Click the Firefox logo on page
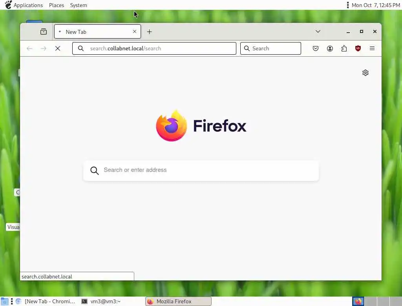This screenshot has width=402, height=306. (201, 125)
